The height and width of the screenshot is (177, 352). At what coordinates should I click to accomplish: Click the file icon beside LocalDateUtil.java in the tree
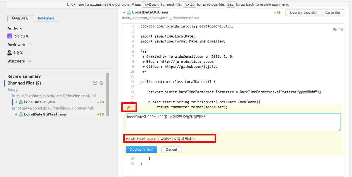point(21,102)
